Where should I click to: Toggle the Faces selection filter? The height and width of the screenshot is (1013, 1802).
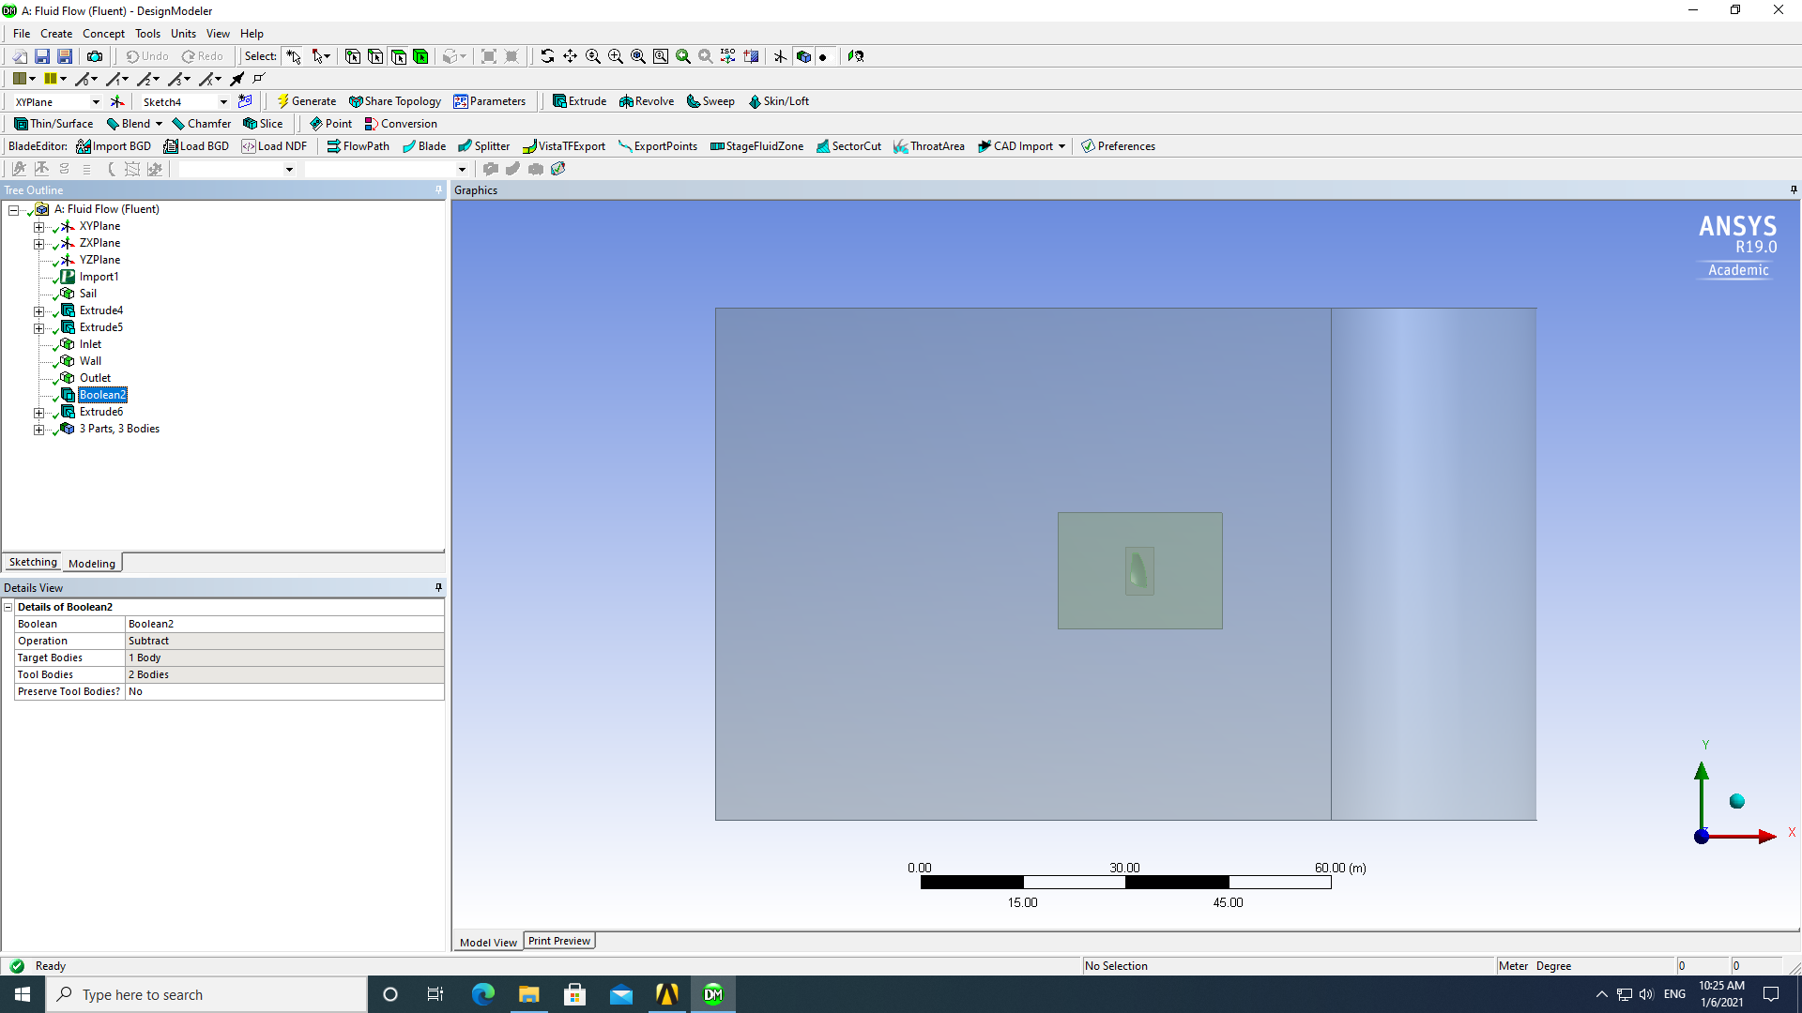[398, 56]
